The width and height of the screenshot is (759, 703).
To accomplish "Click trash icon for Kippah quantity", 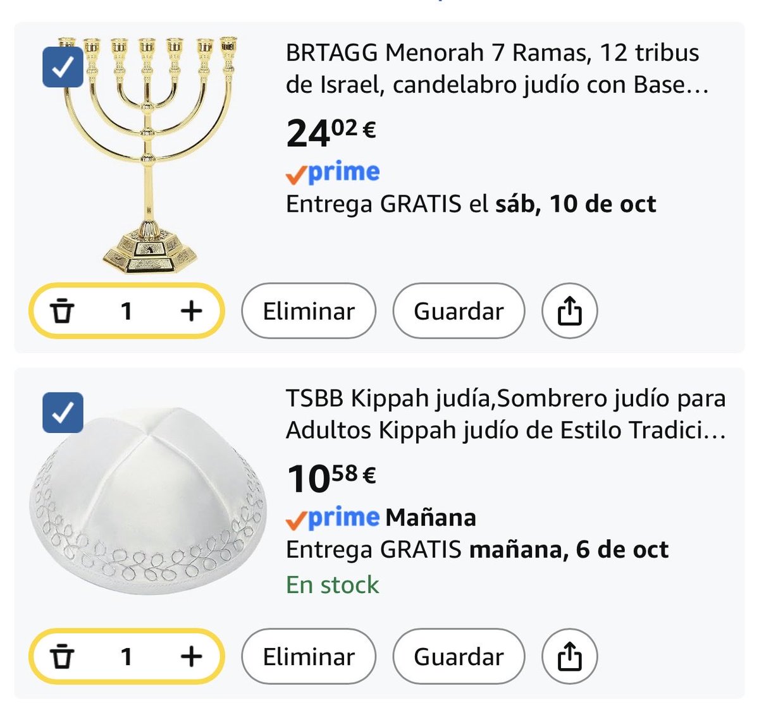I will pos(62,657).
